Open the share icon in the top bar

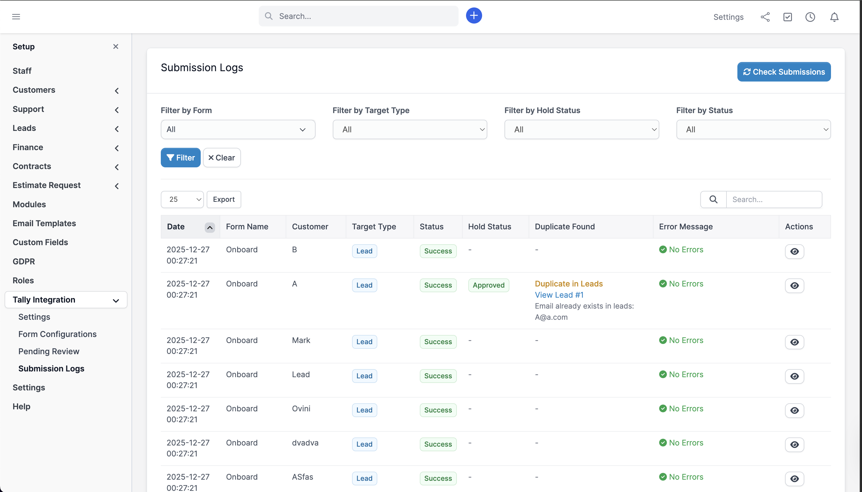(x=765, y=17)
